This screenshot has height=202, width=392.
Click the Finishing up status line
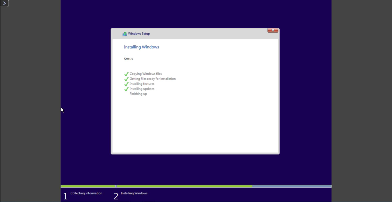click(x=138, y=94)
